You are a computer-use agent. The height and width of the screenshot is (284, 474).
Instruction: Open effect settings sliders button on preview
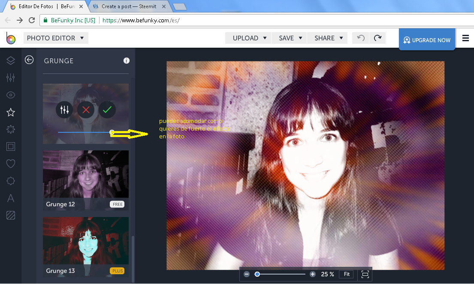[64, 110]
